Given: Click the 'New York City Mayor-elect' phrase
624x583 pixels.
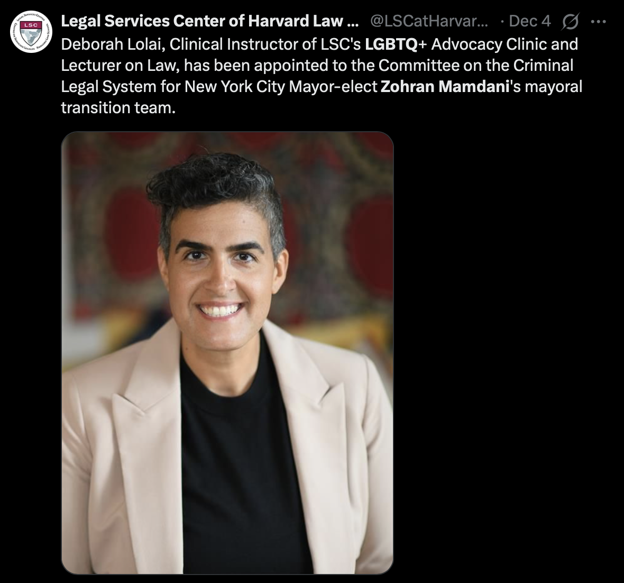Looking at the screenshot, I should coord(281,86).
